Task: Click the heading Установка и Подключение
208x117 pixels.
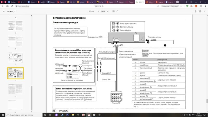Action: click(69, 18)
